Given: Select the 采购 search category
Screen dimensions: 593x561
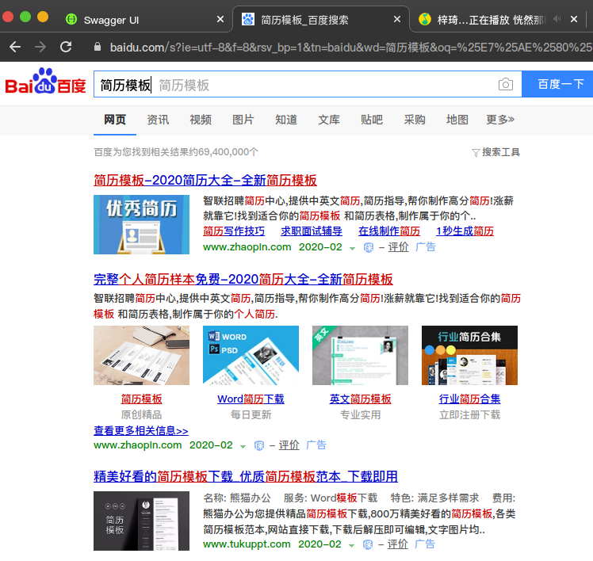Looking at the screenshot, I should (x=415, y=120).
